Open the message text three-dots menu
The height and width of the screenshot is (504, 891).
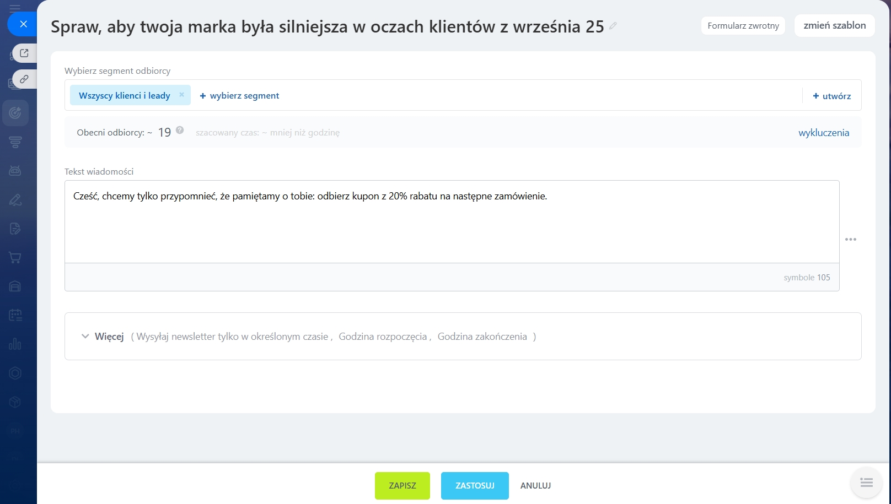[x=851, y=240]
